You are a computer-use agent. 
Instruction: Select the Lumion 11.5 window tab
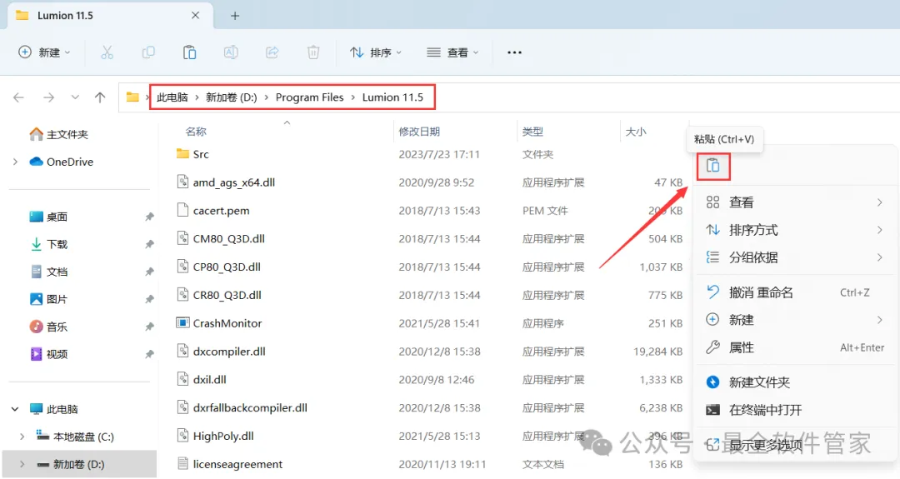coord(109,16)
